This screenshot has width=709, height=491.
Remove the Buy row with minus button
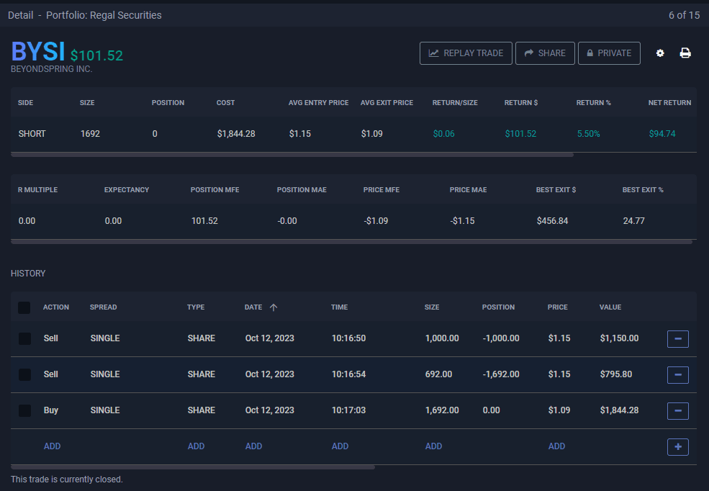point(677,410)
